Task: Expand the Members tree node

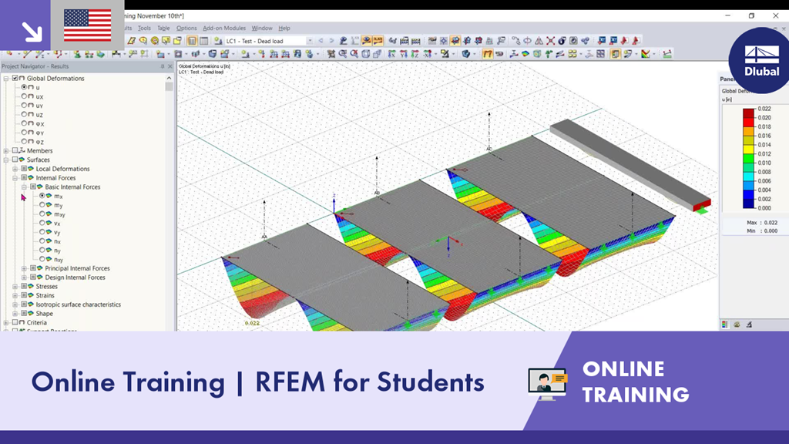Action: 6,151
